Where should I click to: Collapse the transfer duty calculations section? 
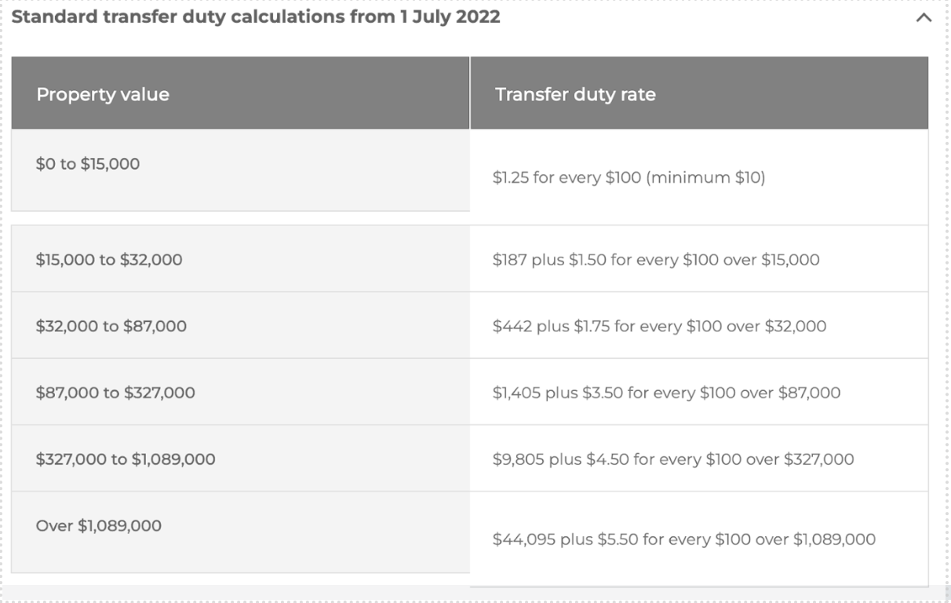pyautogui.click(x=924, y=17)
